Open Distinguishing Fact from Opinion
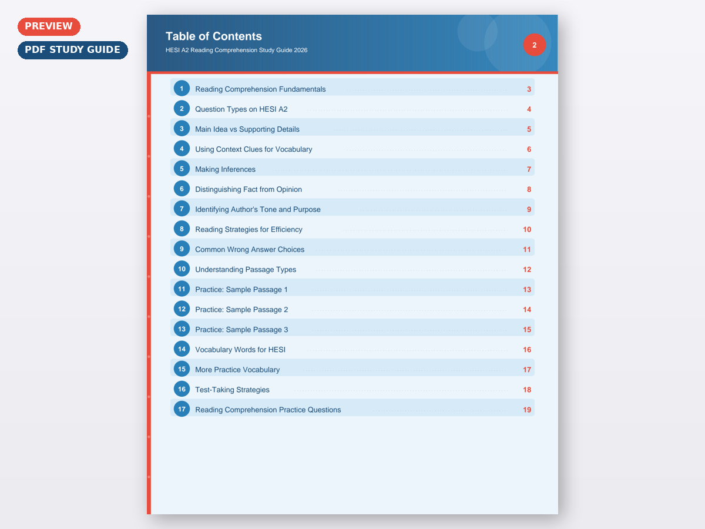 [x=248, y=189]
